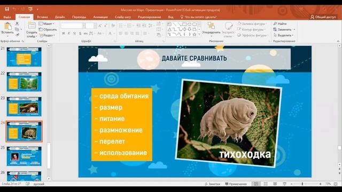Select slide 25 thumbnail

24,156
